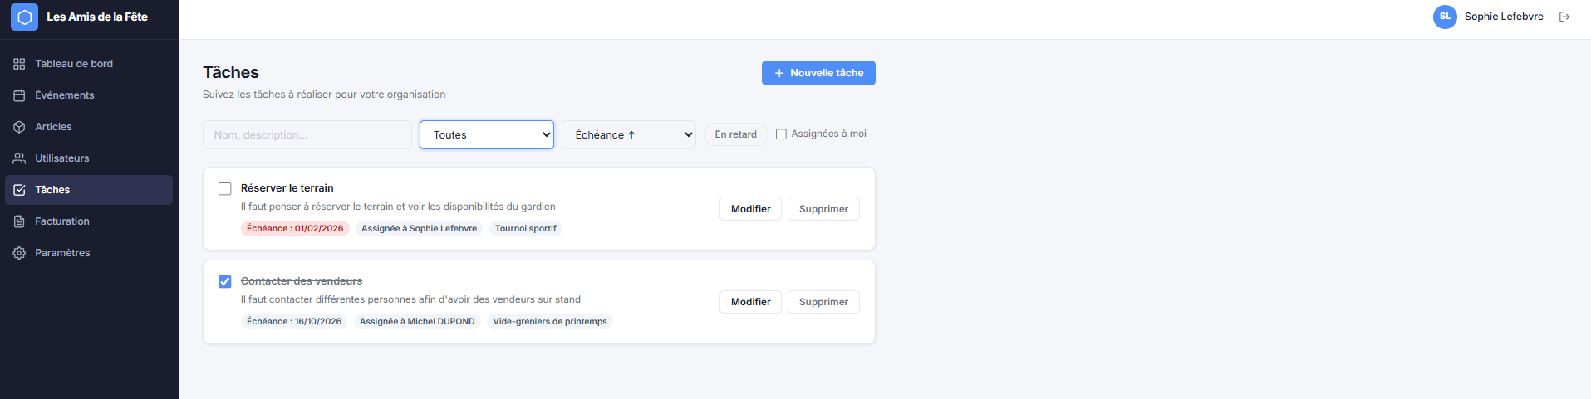Navigate to Utilisateurs
This screenshot has height=399, width=1591.
pos(89,158)
